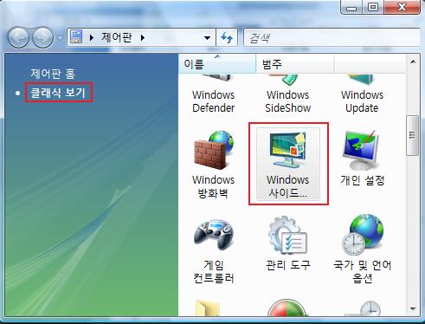The width and height of the screenshot is (425, 324).
Task: Click the scrollbar down arrow
Action: pos(413,309)
